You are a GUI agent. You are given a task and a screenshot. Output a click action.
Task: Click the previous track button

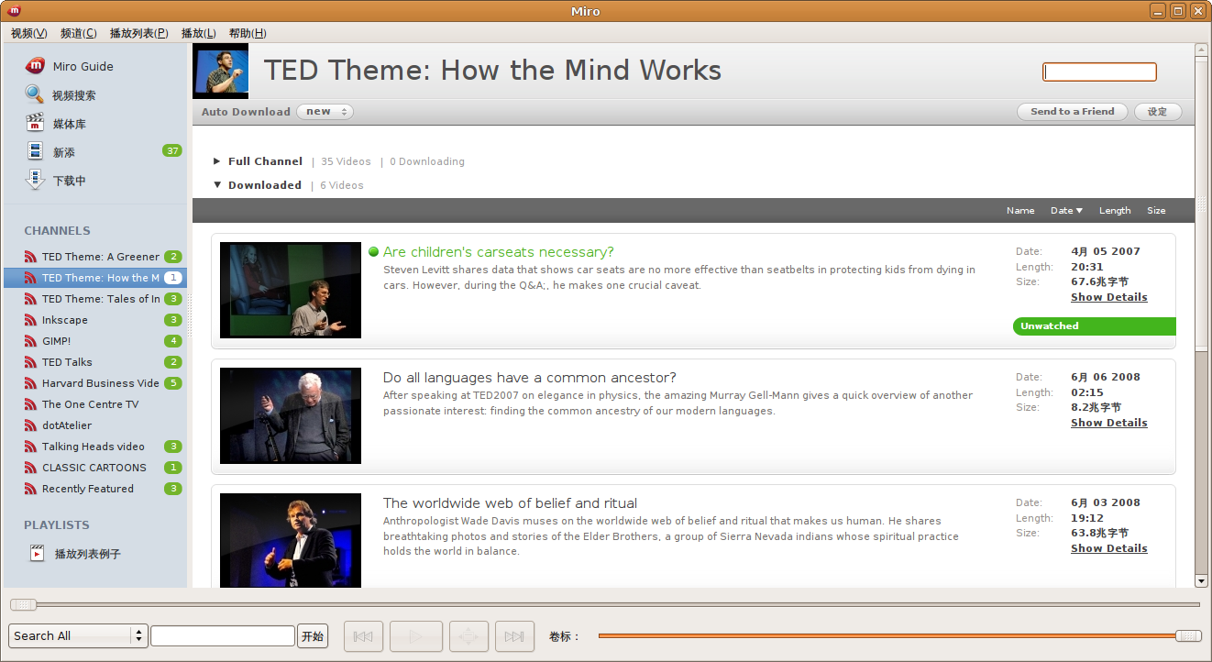(363, 636)
